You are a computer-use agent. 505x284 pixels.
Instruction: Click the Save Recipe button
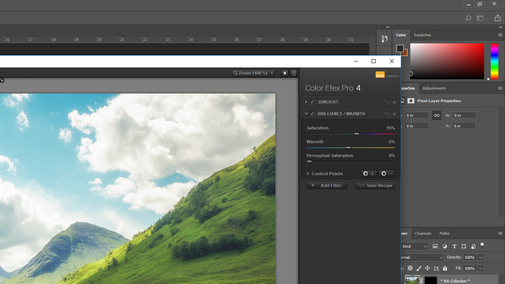tap(375, 185)
